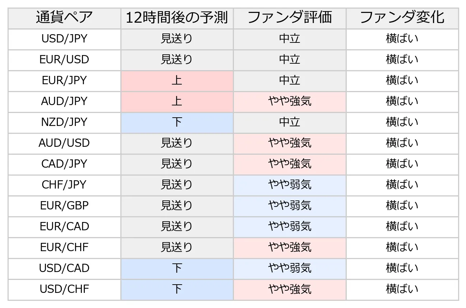Viewport: 466px width, 308px height.
Task: Click the ファンダ変化 column header
Action: click(x=402, y=18)
